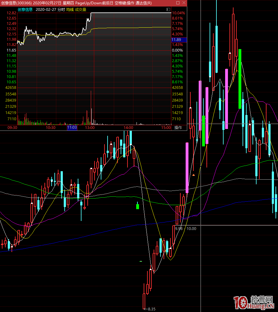278x312 pixels.
Task: Click the tall green candle near the chart top
Action: (240, 79)
